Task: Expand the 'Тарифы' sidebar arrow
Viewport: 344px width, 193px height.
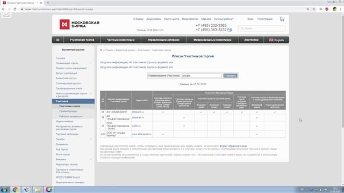Action: [91, 139]
